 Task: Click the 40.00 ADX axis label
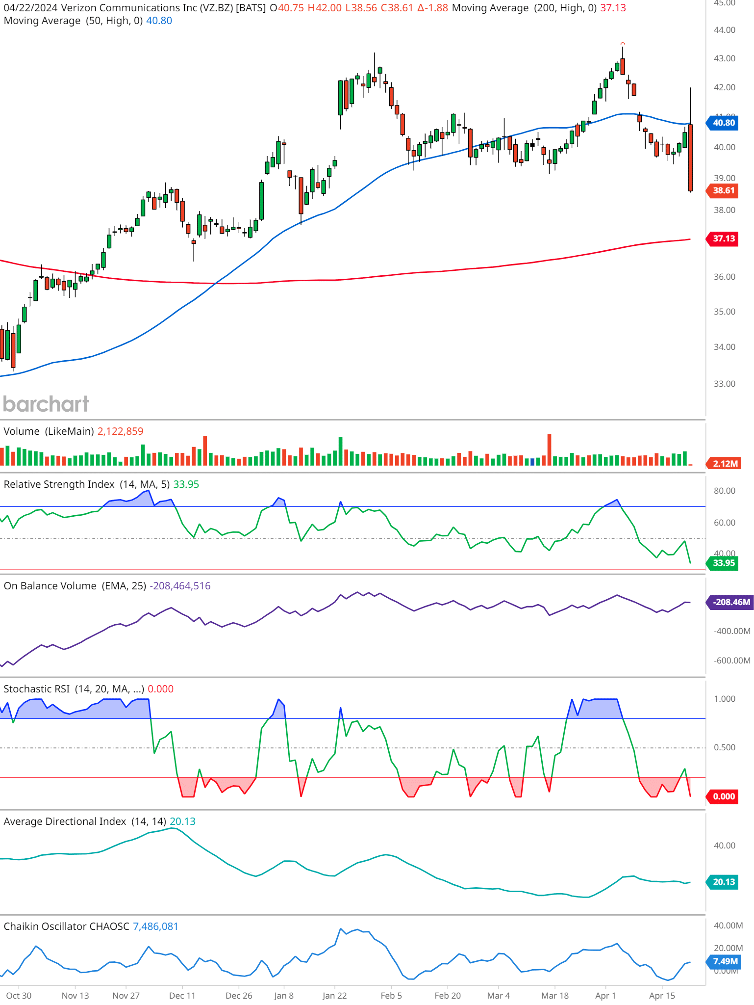[x=725, y=846]
